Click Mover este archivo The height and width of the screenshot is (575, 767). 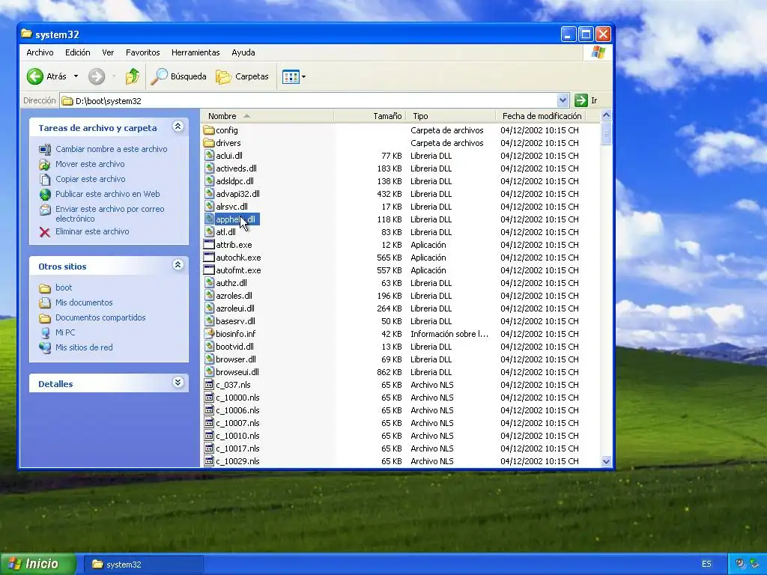90,164
